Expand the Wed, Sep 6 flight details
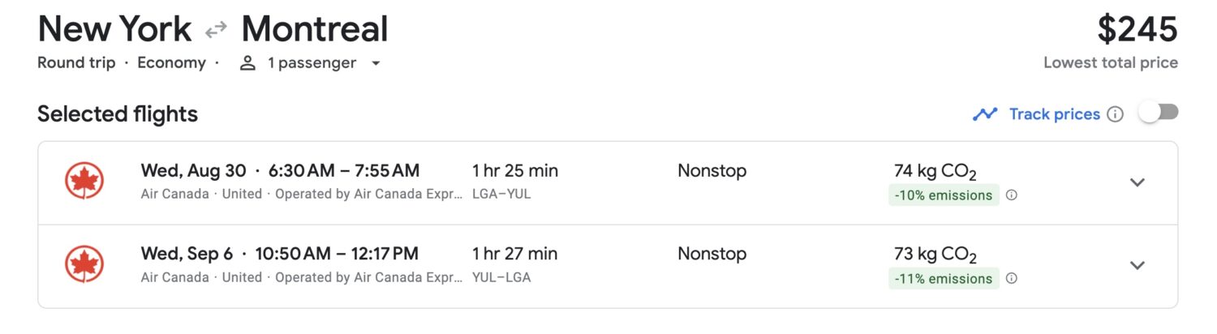 (x=1137, y=265)
